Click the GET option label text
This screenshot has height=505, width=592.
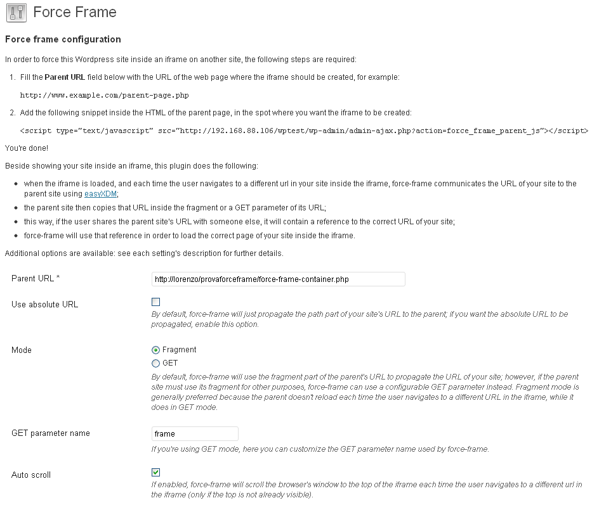click(x=170, y=363)
